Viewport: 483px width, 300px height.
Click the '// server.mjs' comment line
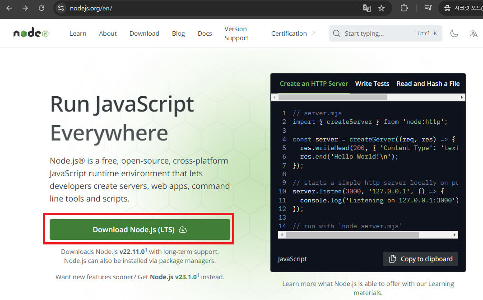coord(317,113)
